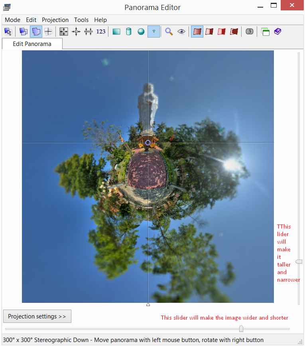Choose the cylindrical projection icon
The width and height of the screenshot is (305, 346).
pyautogui.click(x=128, y=32)
